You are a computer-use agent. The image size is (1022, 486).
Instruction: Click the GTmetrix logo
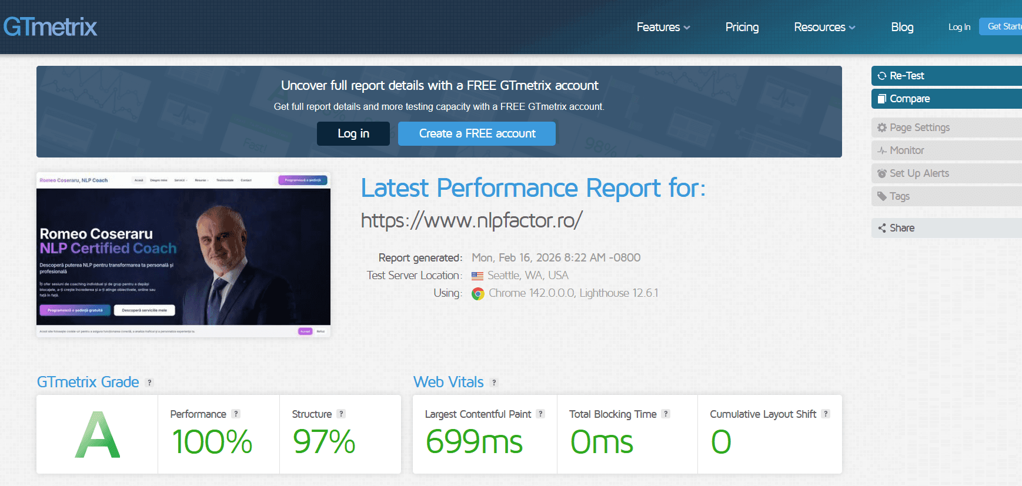[50, 27]
